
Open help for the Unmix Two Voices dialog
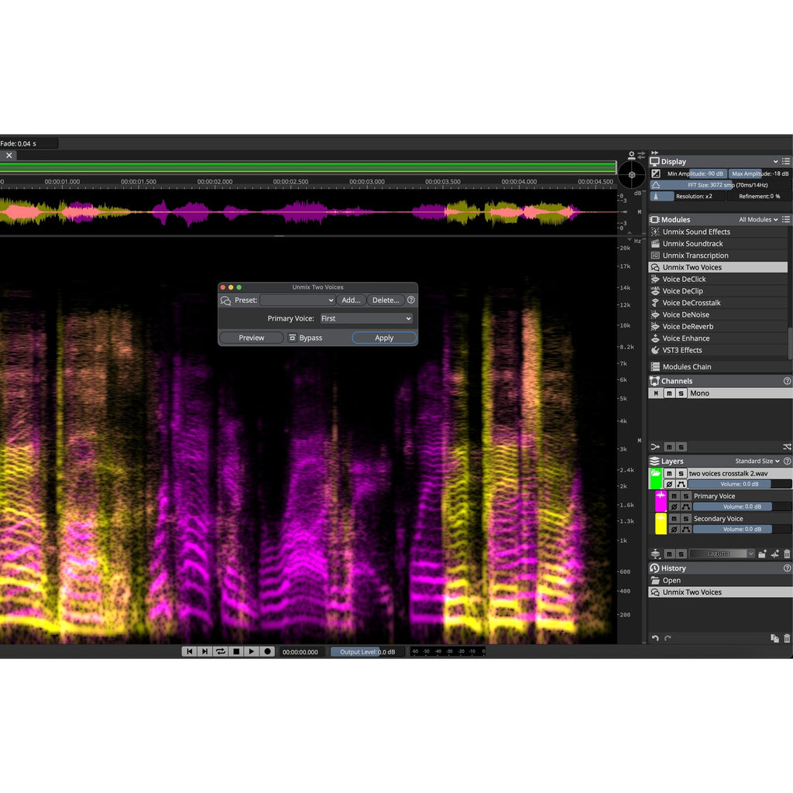tap(411, 300)
